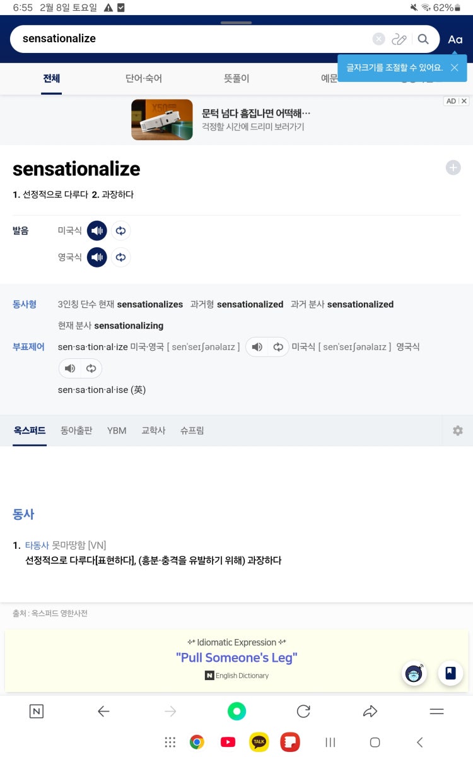Play the American pronunciation audio

point(96,231)
